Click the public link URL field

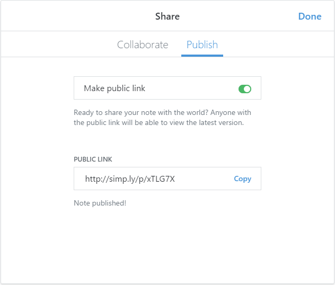point(154,179)
